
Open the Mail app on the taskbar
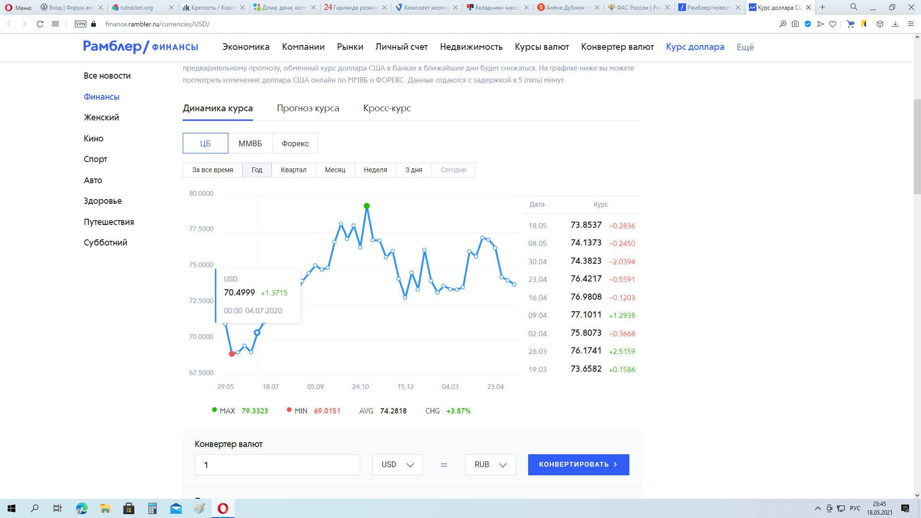[176, 508]
